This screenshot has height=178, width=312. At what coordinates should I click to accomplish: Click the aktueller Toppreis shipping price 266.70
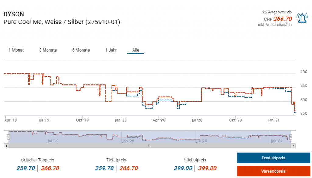(x=50, y=168)
